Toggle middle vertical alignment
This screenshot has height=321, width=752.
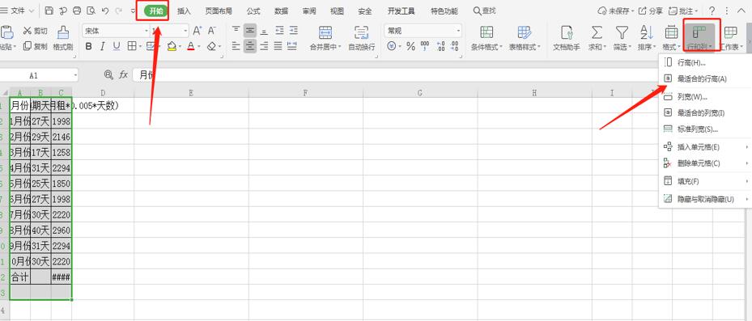[x=249, y=31]
